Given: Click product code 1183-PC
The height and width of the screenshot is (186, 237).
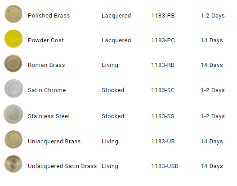Looking at the screenshot, I should point(163,40).
